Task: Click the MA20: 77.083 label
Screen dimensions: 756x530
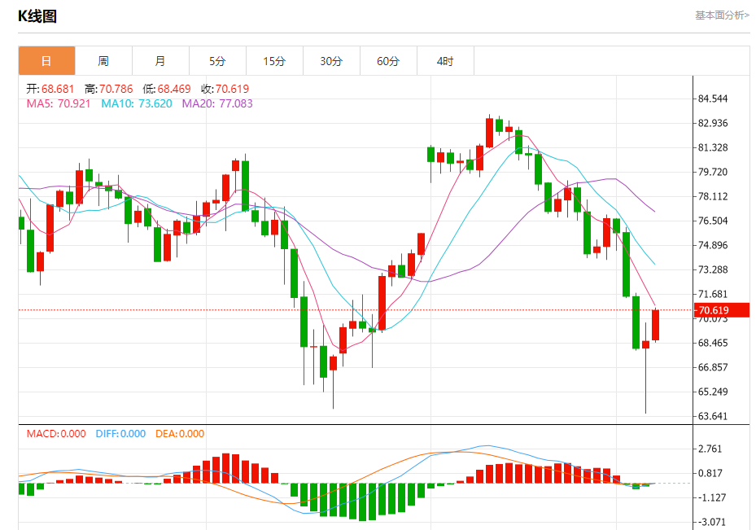Action: coord(217,103)
